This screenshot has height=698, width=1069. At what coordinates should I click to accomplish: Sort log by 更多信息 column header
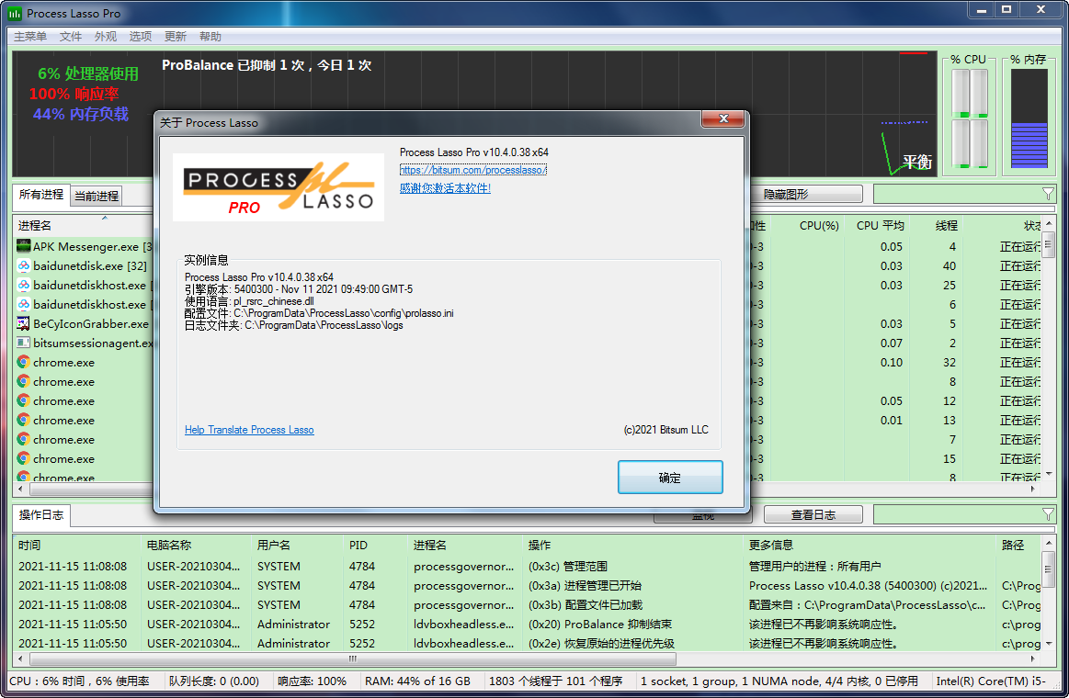pos(870,545)
